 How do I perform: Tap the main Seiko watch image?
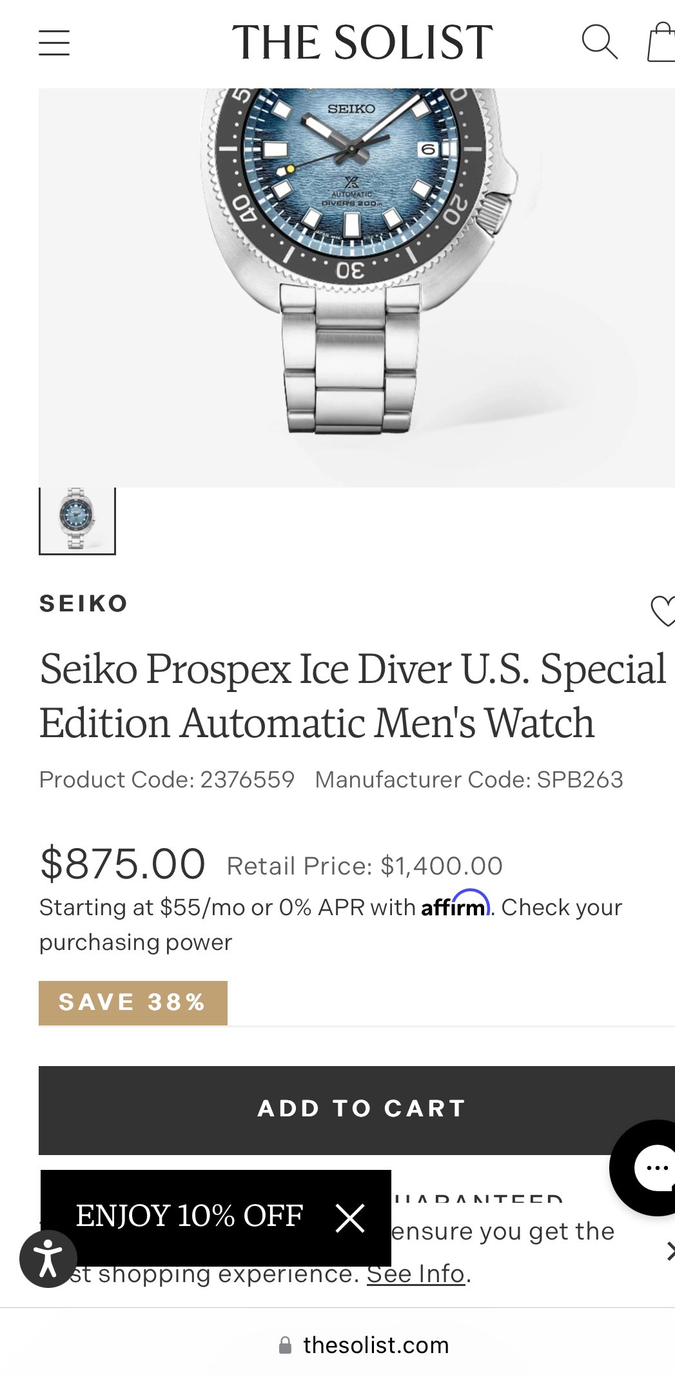357,288
